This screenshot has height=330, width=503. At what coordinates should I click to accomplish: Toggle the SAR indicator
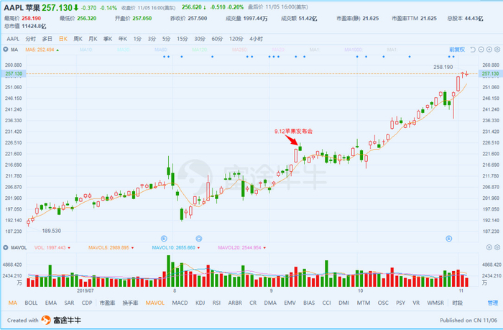pyautogui.click(x=69, y=303)
